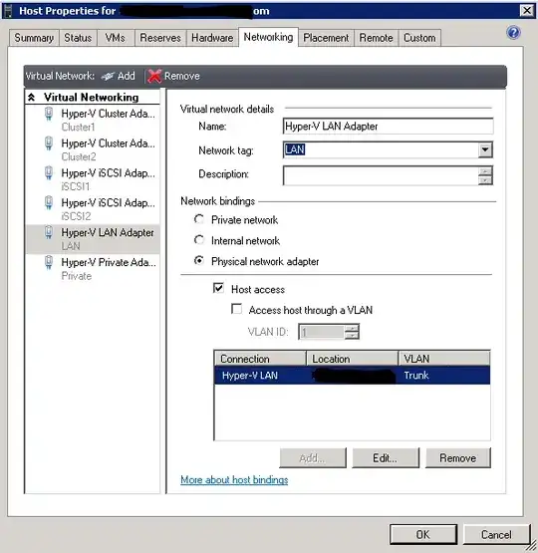Click the Edit... binding button
The width and height of the screenshot is (538, 553).
[x=386, y=458]
